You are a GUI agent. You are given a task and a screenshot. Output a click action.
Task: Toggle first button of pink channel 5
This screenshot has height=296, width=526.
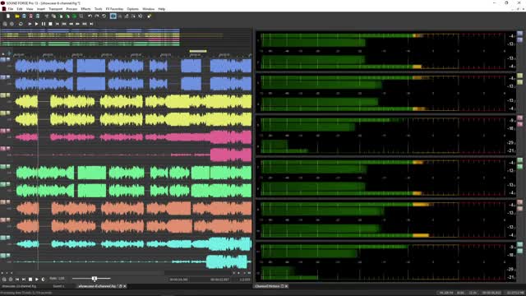coord(2,131)
